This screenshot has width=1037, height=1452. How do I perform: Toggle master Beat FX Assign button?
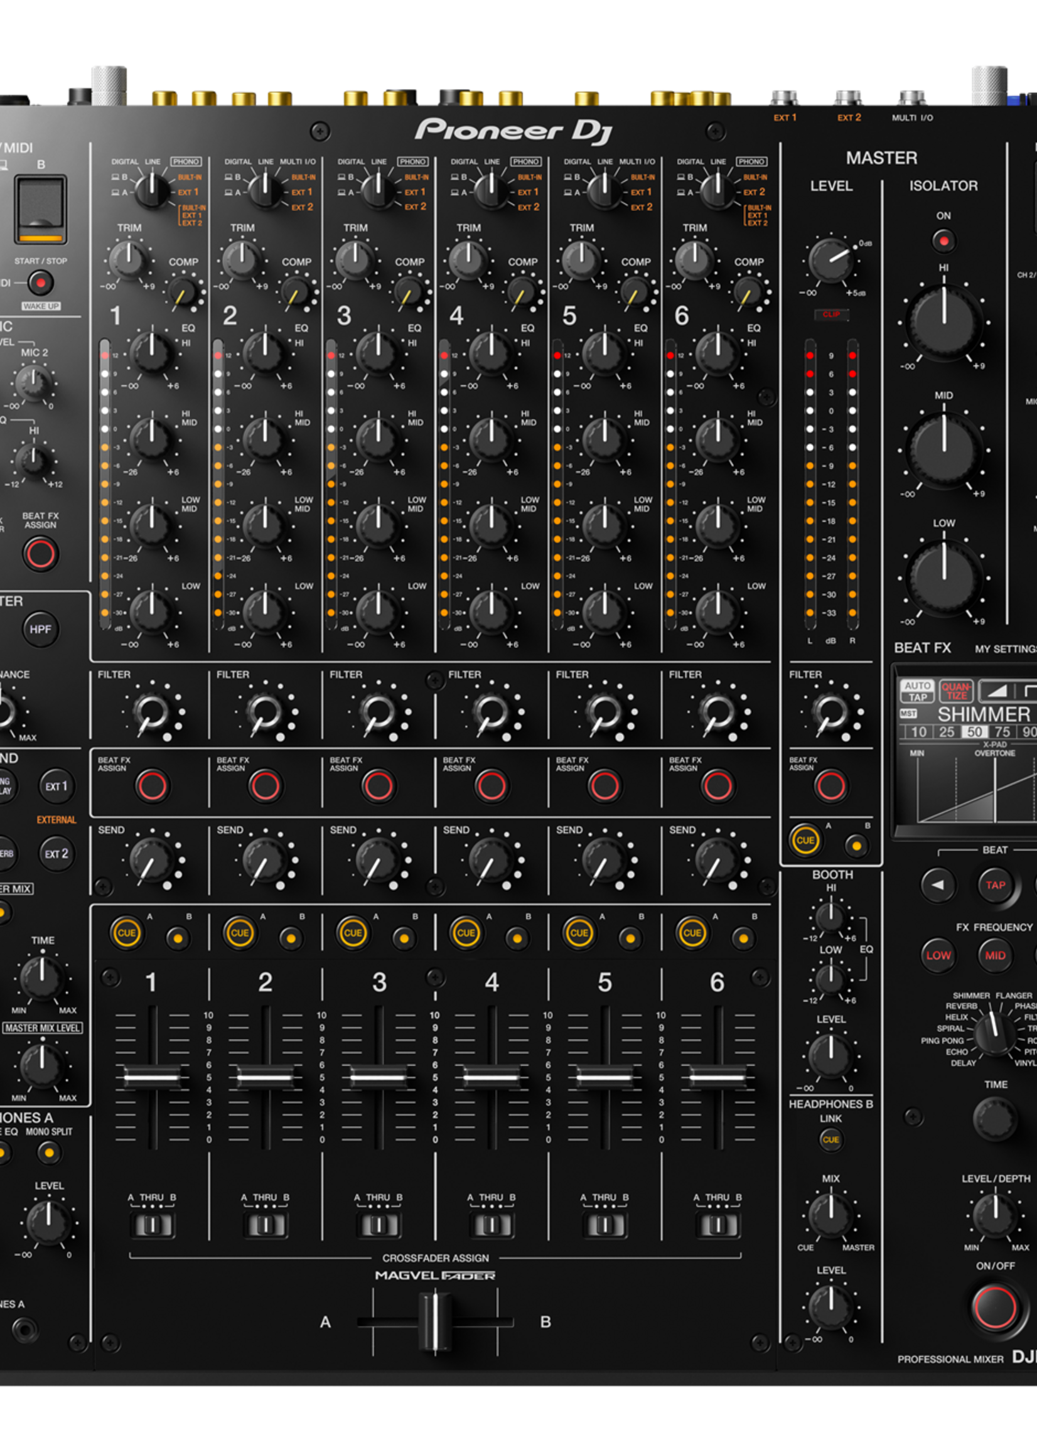coord(830,785)
